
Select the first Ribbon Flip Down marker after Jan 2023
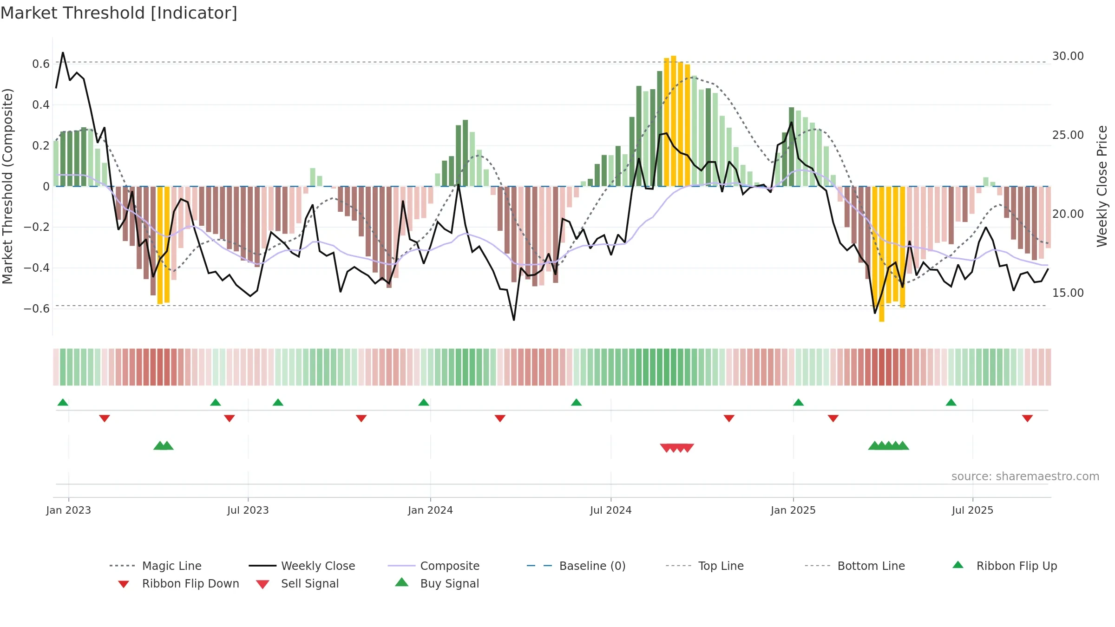[x=105, y=418]
